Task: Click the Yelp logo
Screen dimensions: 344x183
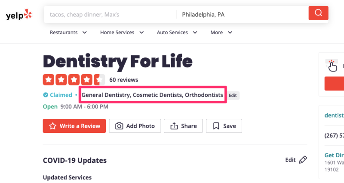Action: [x=19, y=15]
